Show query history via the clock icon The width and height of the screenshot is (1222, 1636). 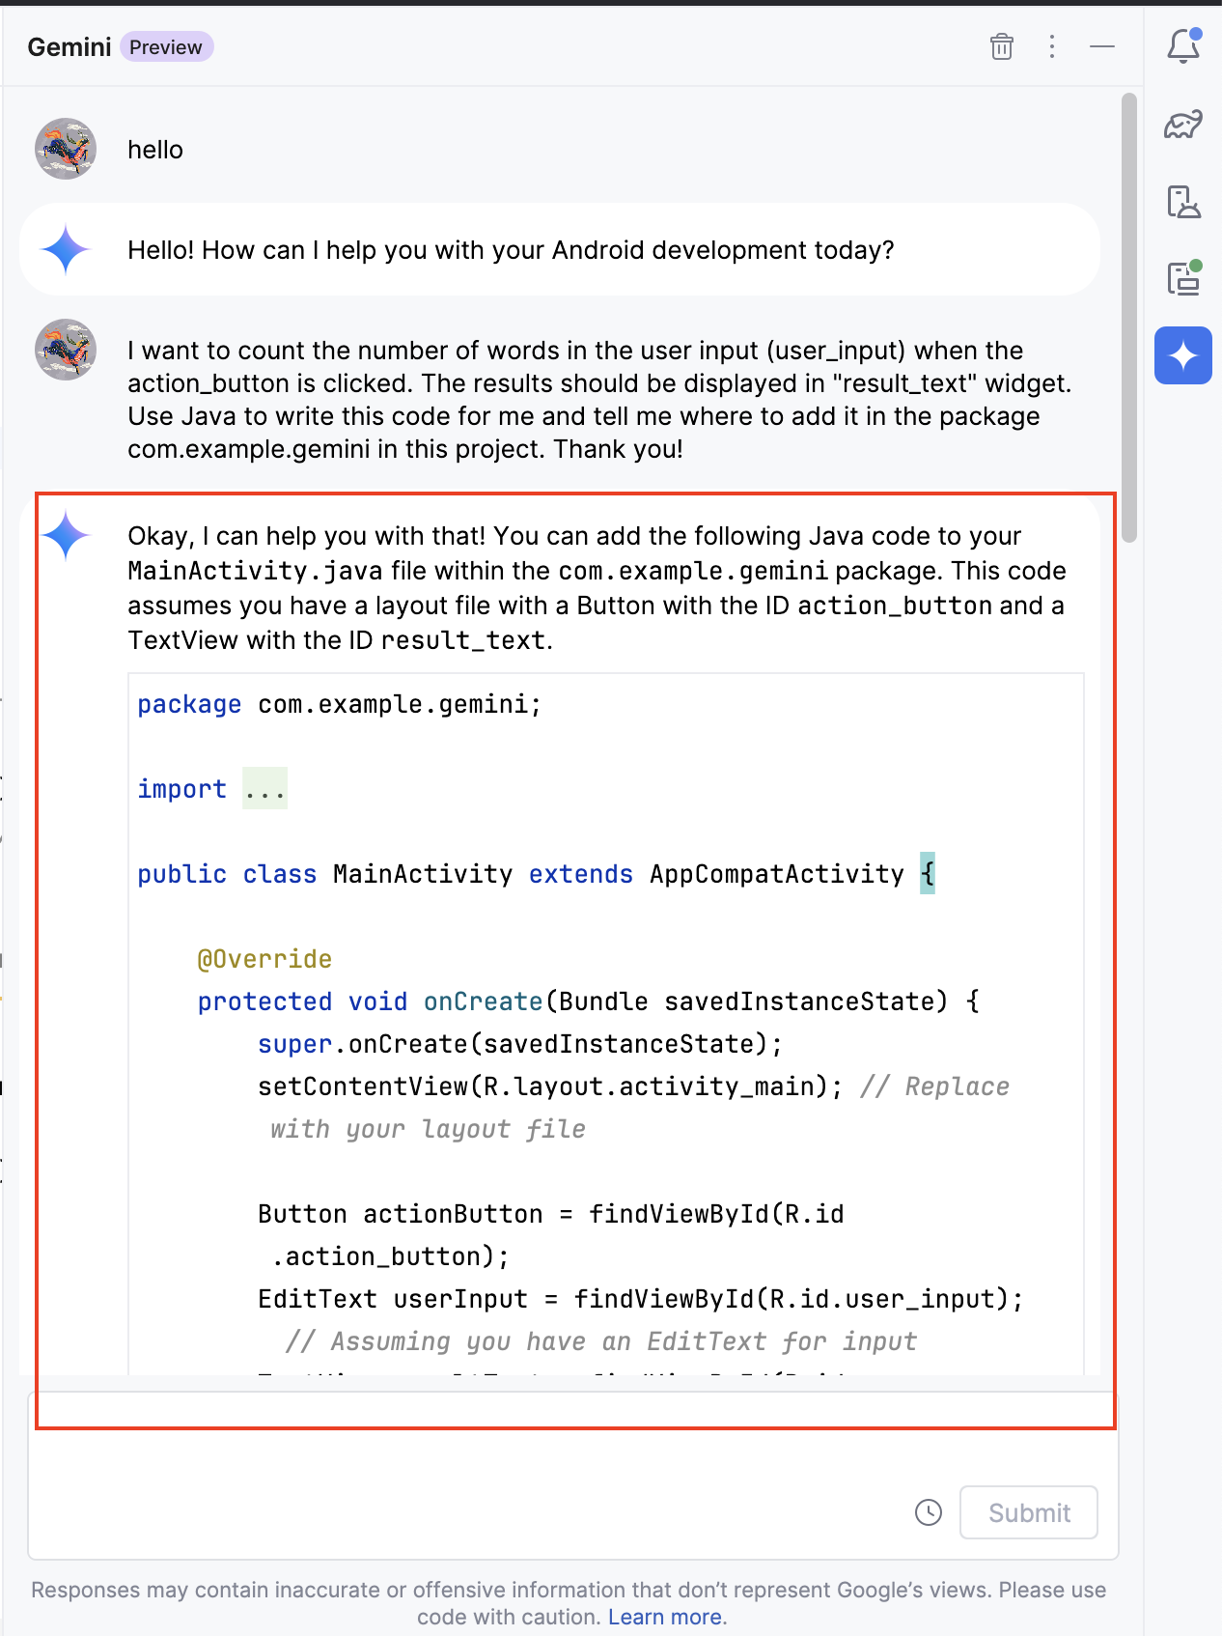(x=928, y=1512)
